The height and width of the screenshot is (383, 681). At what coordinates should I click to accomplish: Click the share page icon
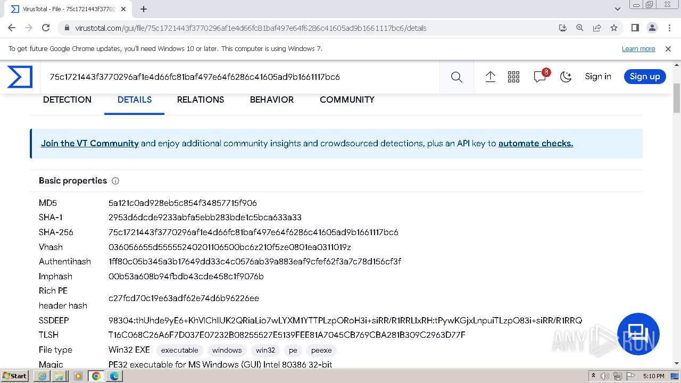coord(597,28)
